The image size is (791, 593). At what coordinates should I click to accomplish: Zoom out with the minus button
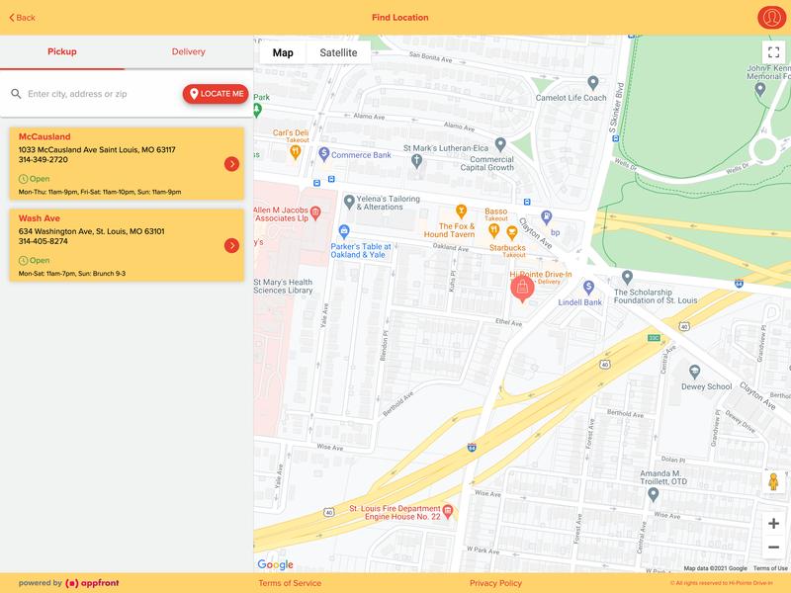773,548
